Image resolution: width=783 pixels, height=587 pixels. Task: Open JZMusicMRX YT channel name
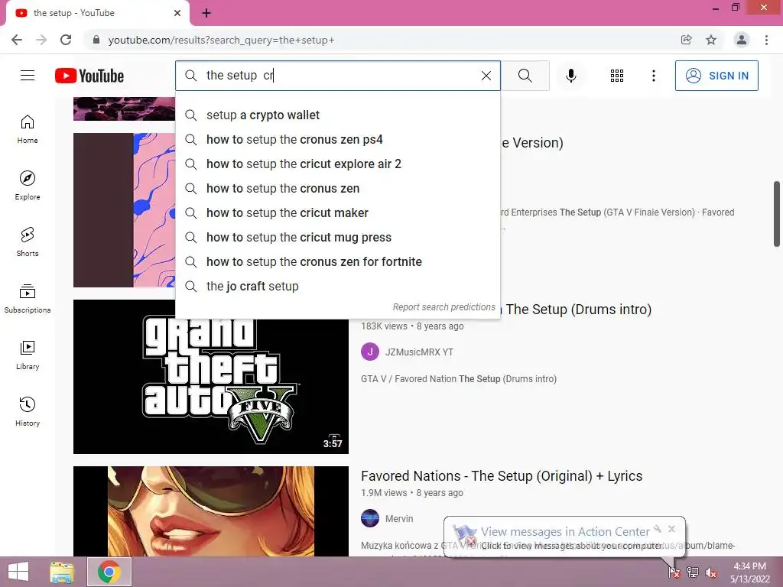pos(419,352)
